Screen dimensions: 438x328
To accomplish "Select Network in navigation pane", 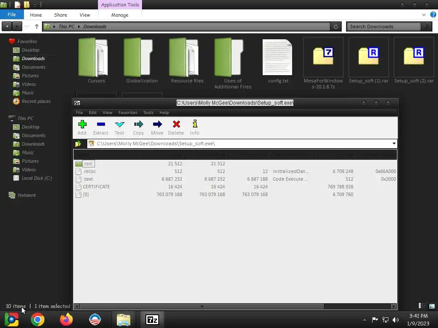I will point(27,195).
